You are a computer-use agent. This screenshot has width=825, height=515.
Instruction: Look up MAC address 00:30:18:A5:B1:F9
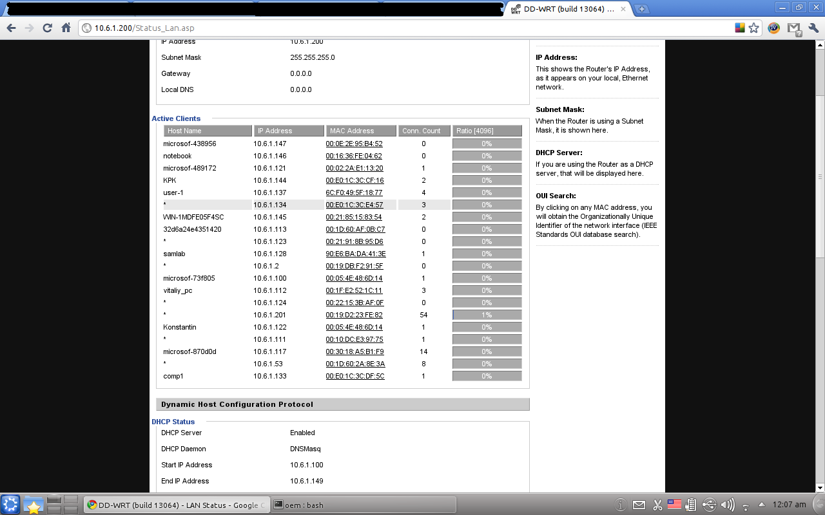point(354,351)
